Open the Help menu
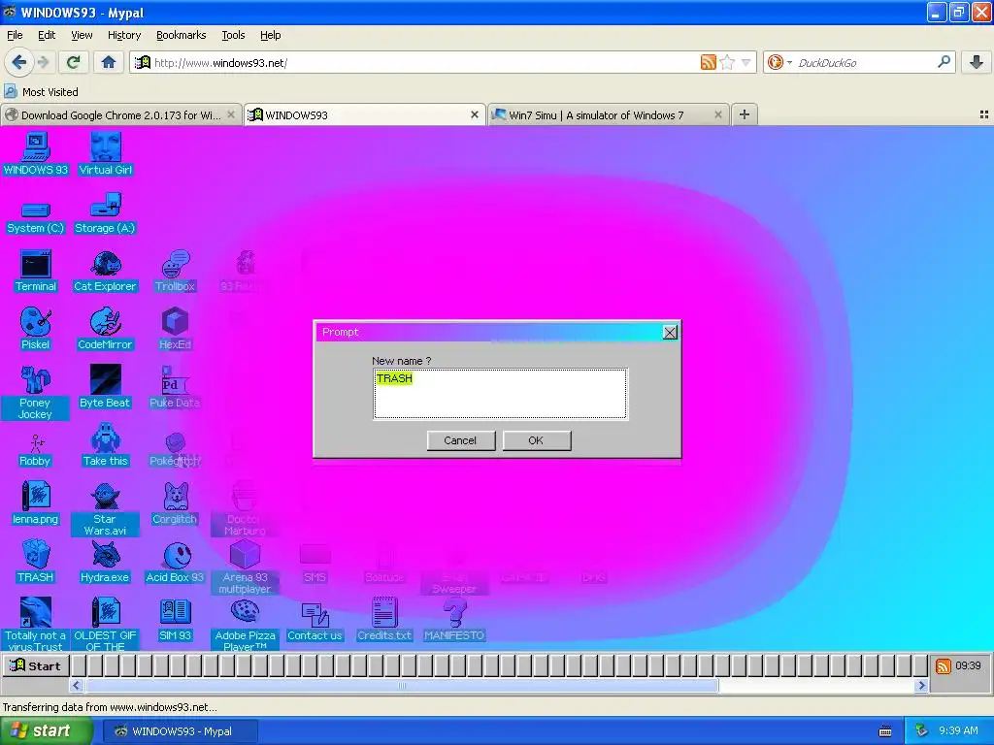 [x=270, y=35]
